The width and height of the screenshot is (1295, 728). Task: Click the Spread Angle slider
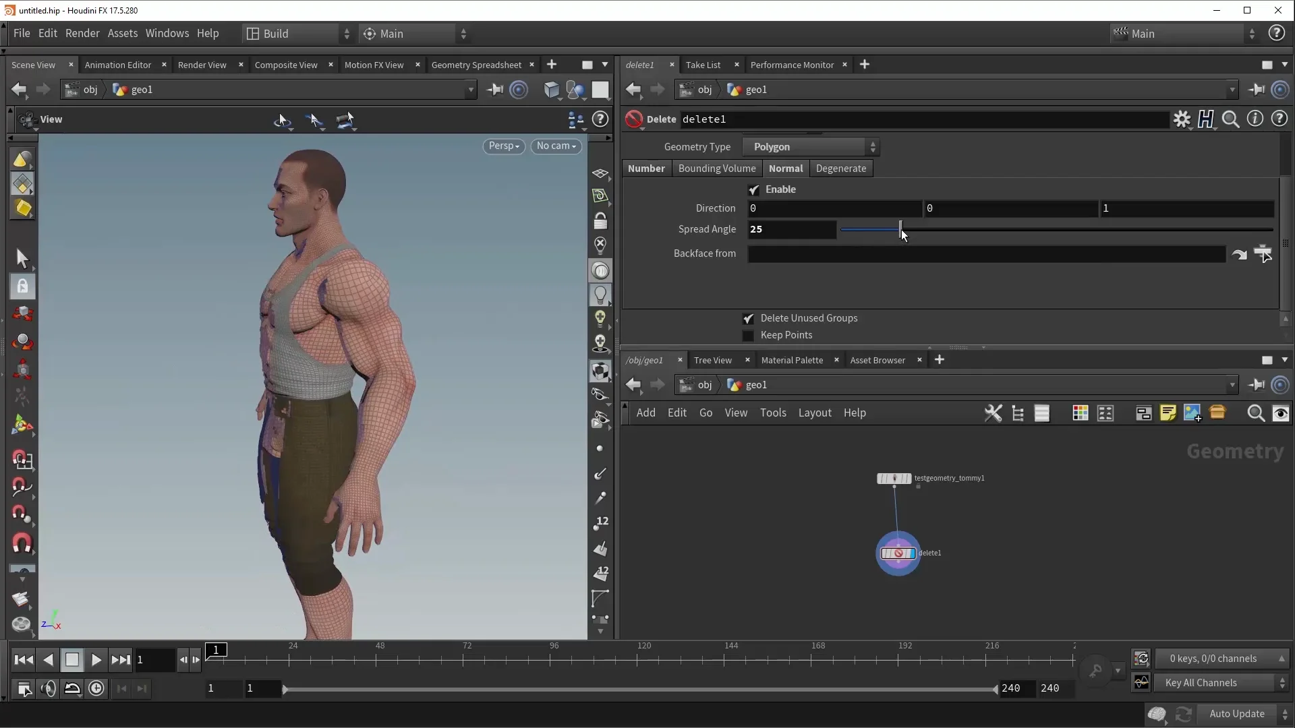1057,230
